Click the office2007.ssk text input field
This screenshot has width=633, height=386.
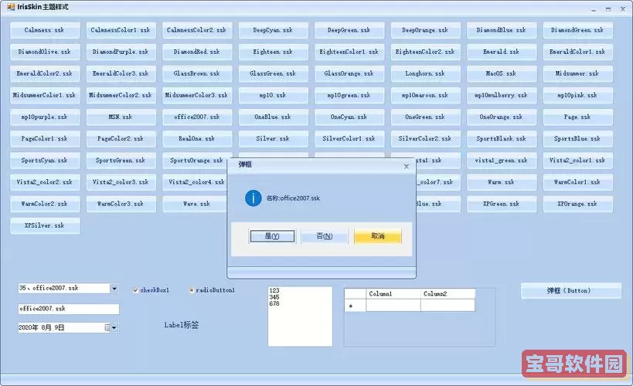pyautogui.click(x=69, y=309)
